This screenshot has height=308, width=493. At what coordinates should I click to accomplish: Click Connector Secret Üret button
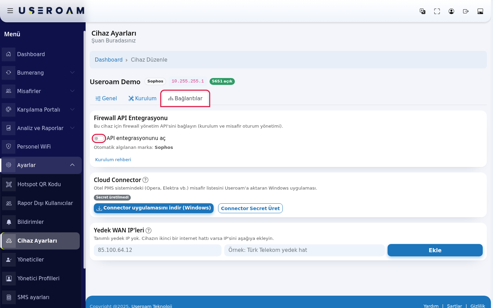(x=250, y=208)
